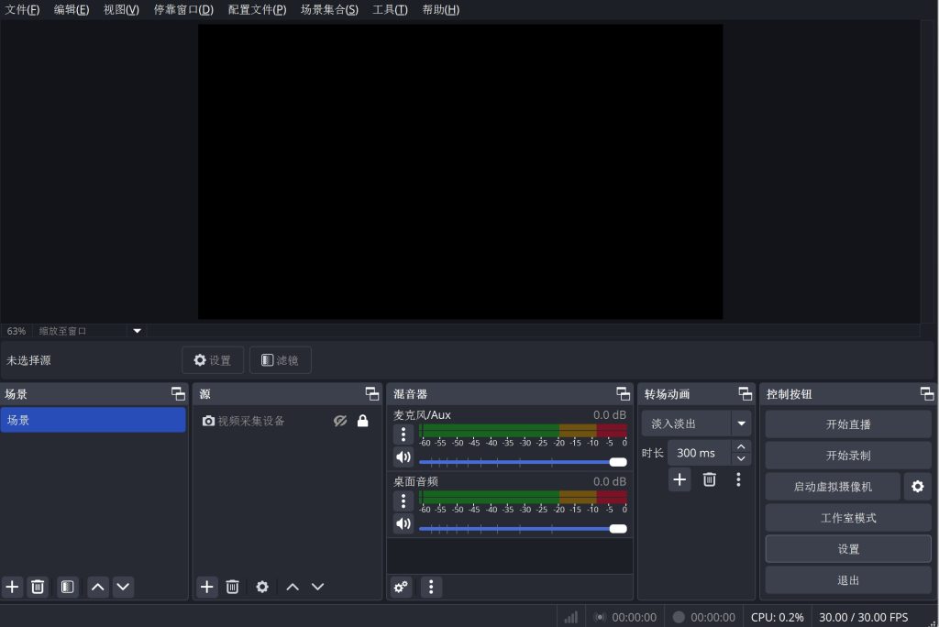Click the 63% zoom value
Viewport: 939px width, 627px height.
17,331
